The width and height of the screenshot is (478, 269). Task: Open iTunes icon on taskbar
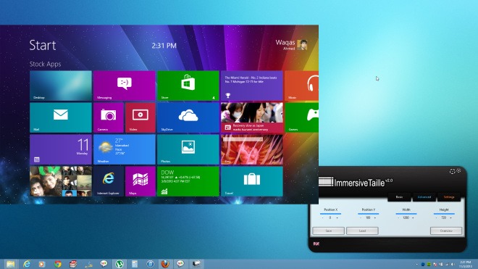[150, 264]
